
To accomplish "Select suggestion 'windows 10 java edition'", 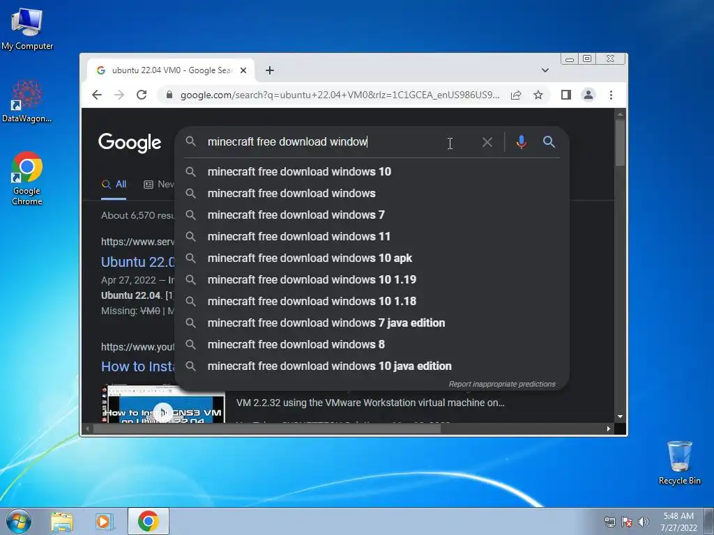I will click(x=372, y=366).
